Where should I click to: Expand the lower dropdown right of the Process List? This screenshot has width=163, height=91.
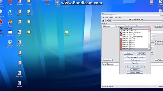(154, 38)
